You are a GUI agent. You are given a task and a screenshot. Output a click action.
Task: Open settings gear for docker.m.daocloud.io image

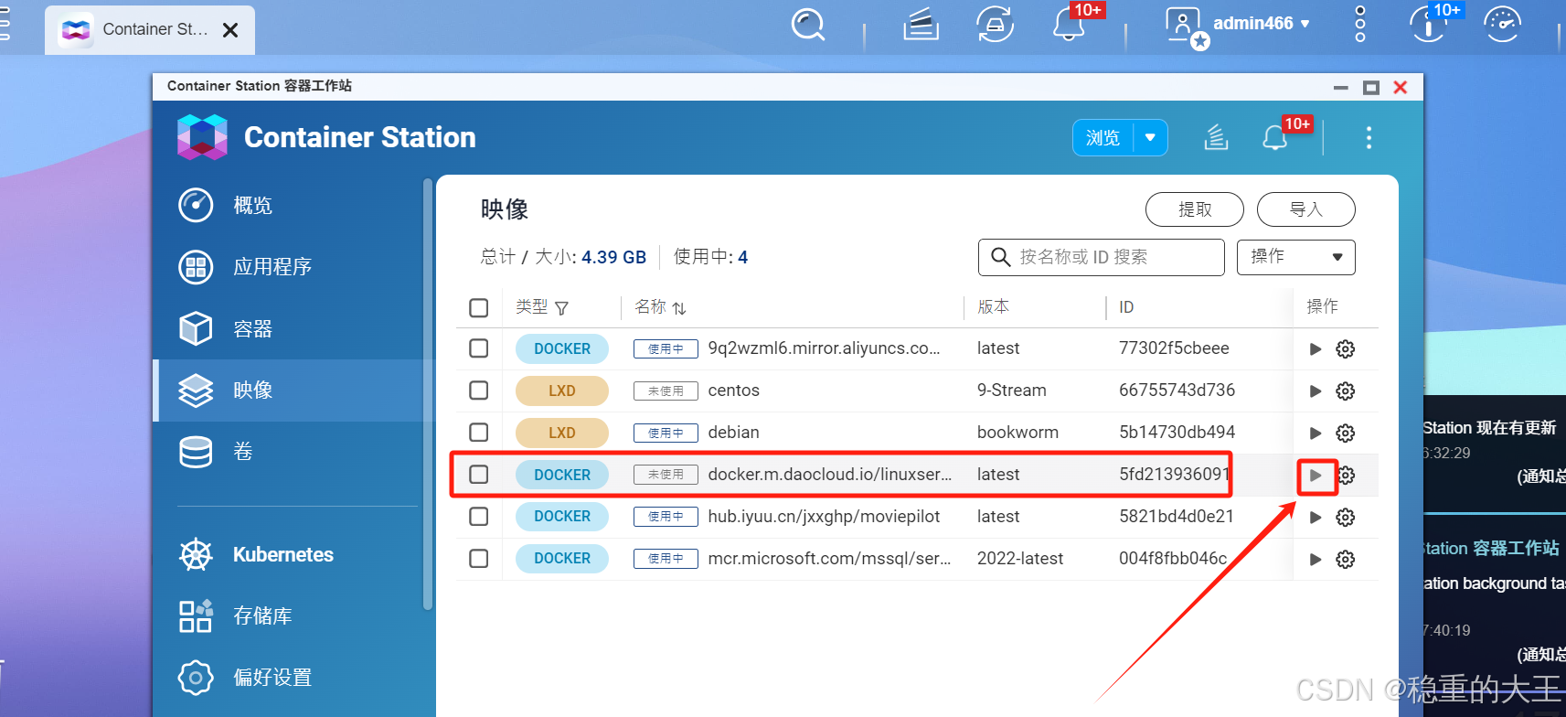(1347, 476)
